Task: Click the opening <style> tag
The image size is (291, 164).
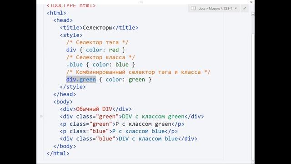Action: coord(71,35)
